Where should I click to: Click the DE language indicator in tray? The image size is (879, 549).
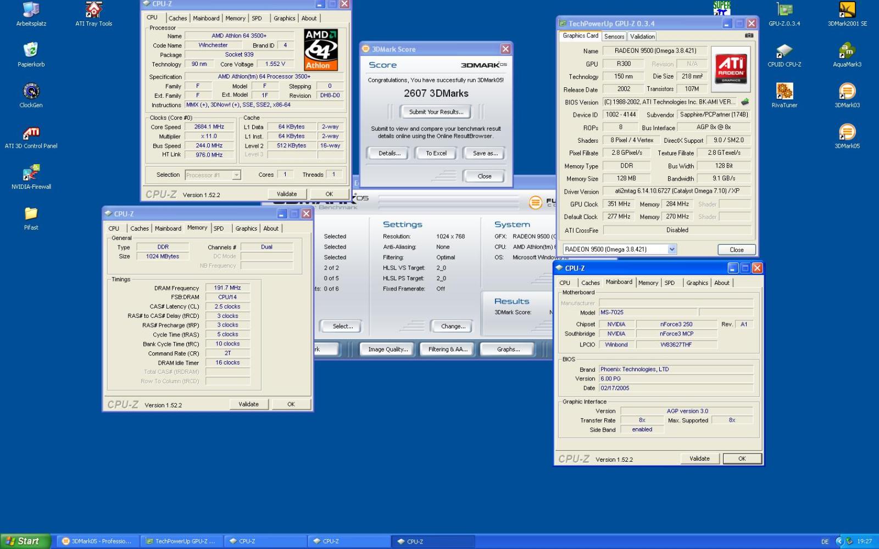[825, 542]
